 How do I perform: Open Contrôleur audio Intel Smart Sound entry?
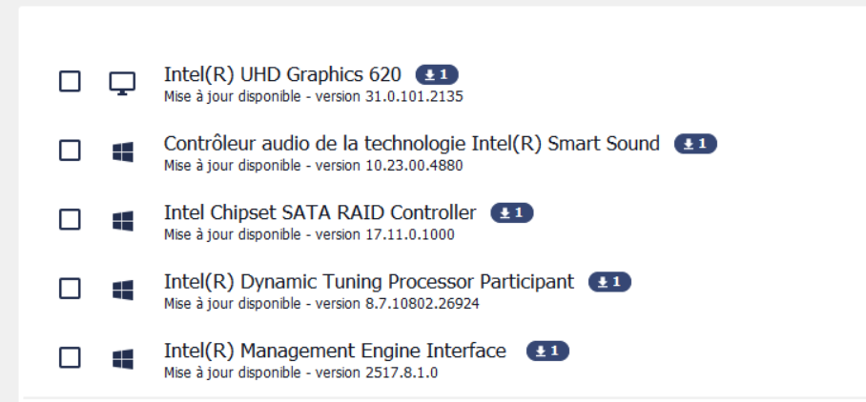(x=412, y=144)
